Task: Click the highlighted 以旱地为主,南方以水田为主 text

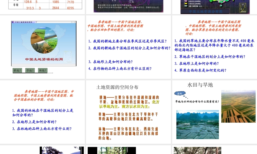Action: click(125, 107)
